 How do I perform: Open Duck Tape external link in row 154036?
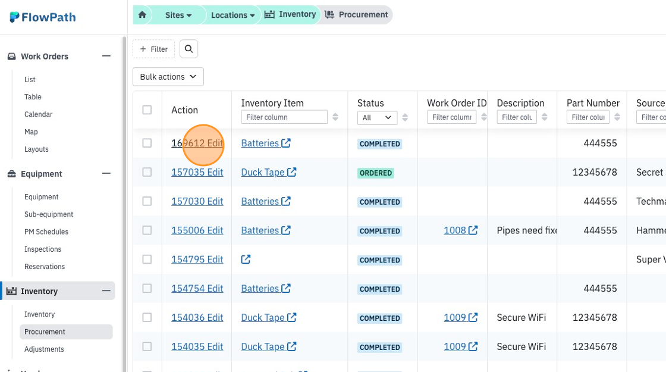click(x=291, y=318)
